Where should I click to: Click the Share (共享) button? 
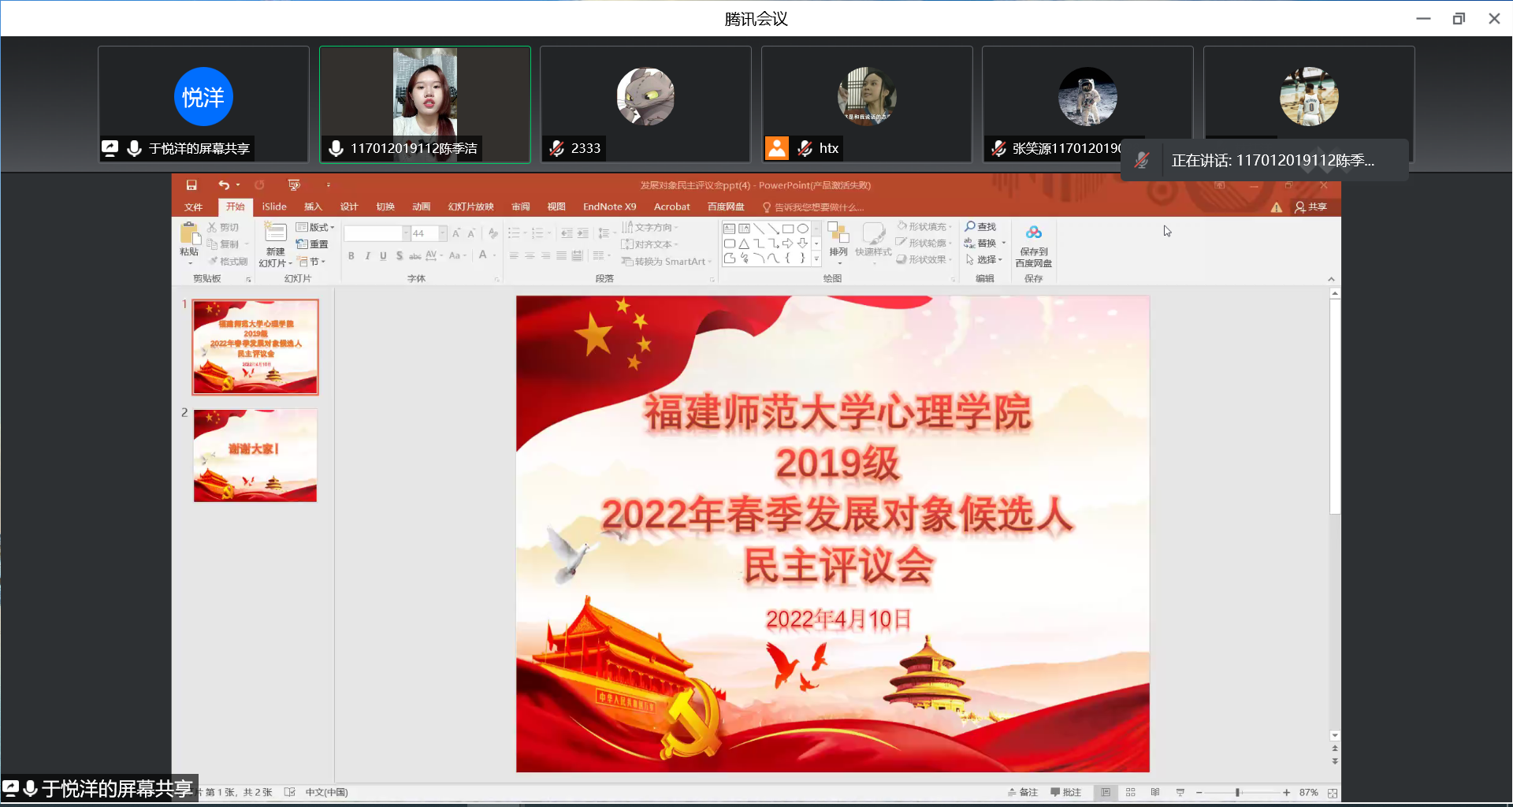click(1311, 207)
